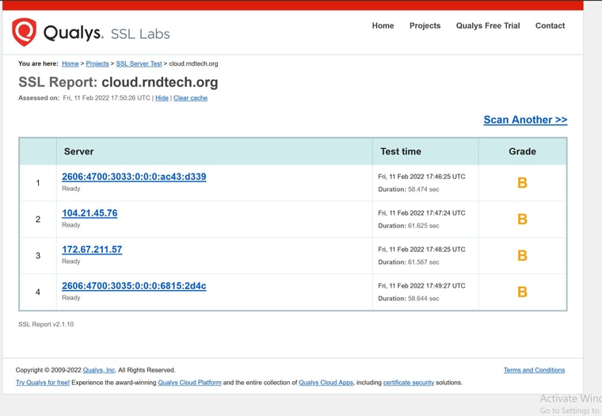Open Qualys Free Trial in top navigation

(488, 25)
